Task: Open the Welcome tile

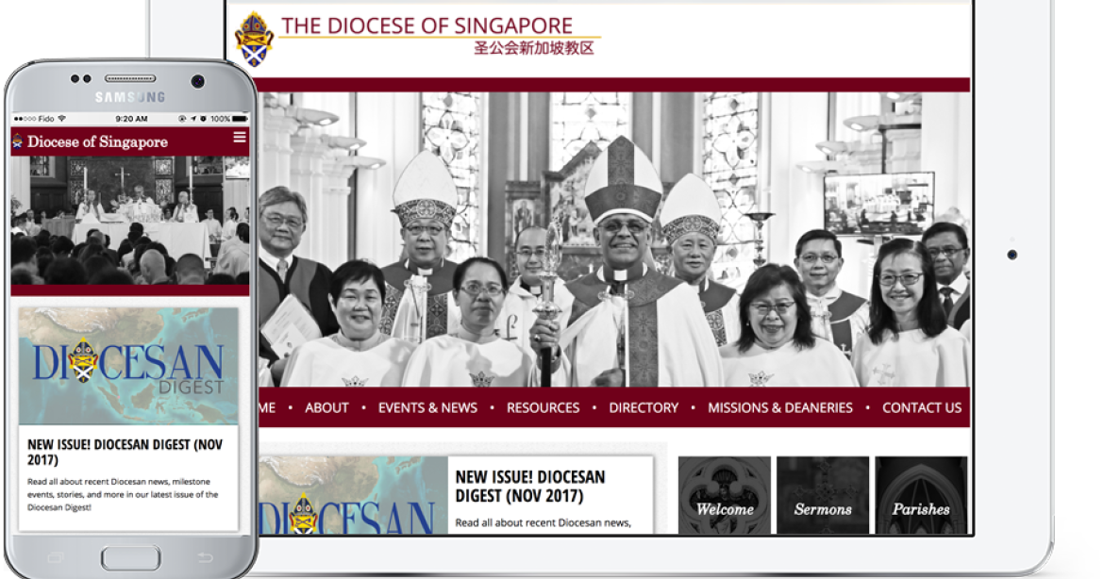Action: 725,495
